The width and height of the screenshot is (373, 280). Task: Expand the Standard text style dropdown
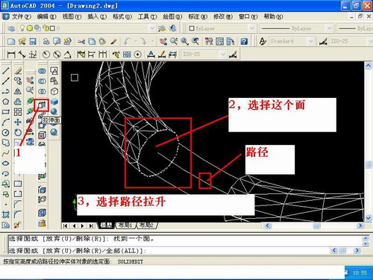click(310, 41)
